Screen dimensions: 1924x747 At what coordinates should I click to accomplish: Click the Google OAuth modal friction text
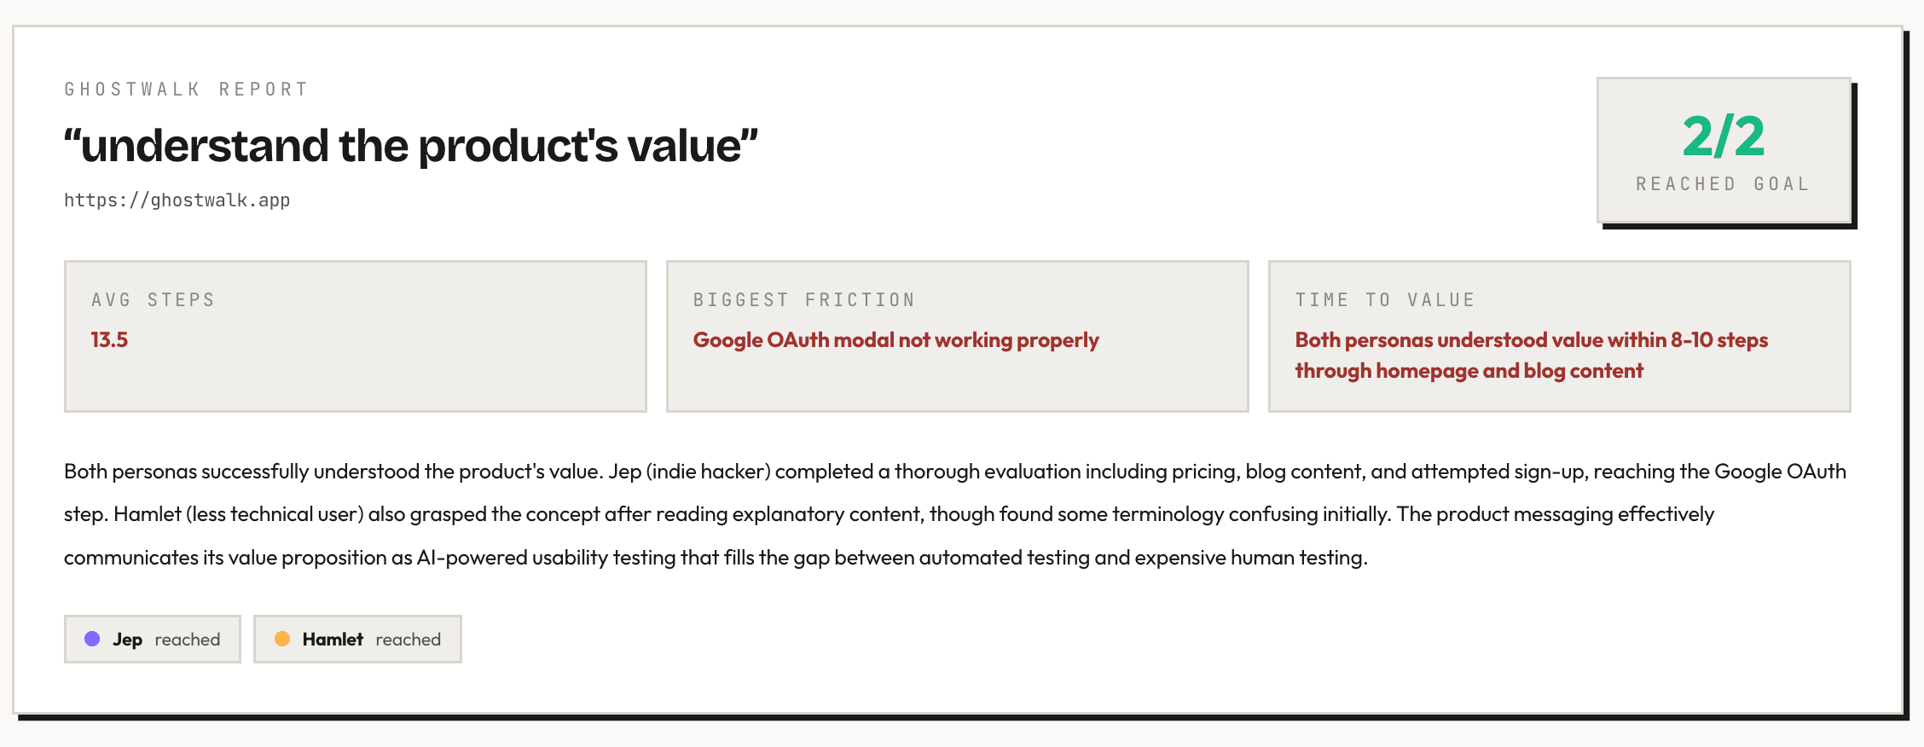[895, 340]
